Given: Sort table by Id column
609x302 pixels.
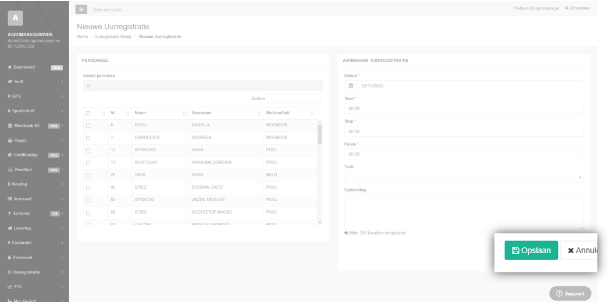Looking at the screenshot, I should coord(120,113).
